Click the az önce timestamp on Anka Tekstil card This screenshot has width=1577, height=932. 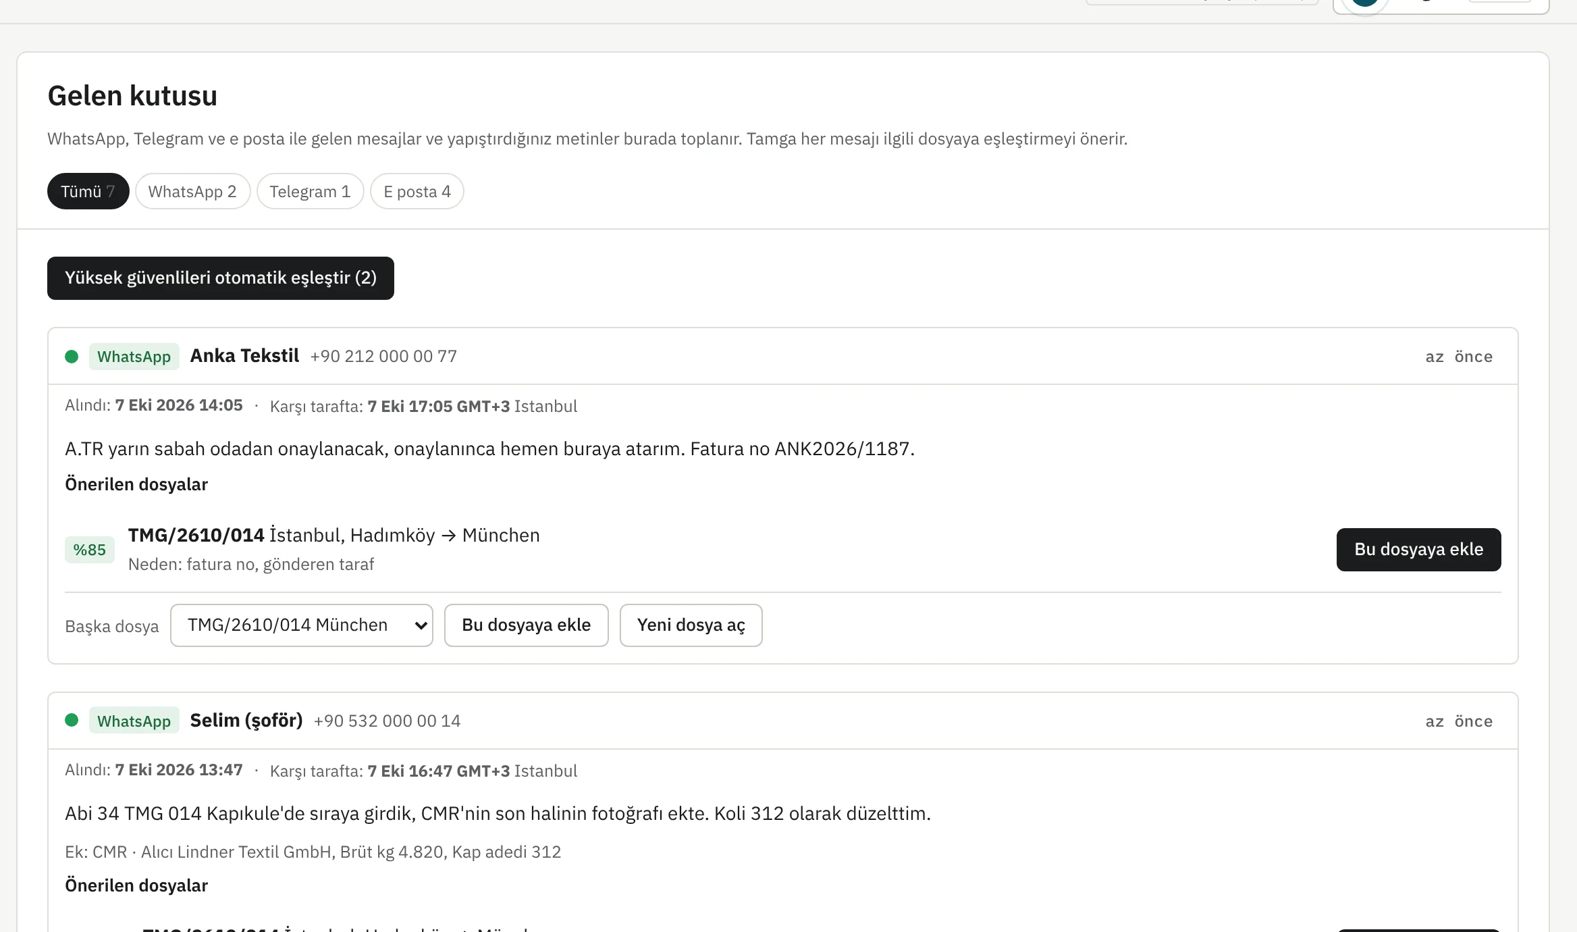[1459, 357]
